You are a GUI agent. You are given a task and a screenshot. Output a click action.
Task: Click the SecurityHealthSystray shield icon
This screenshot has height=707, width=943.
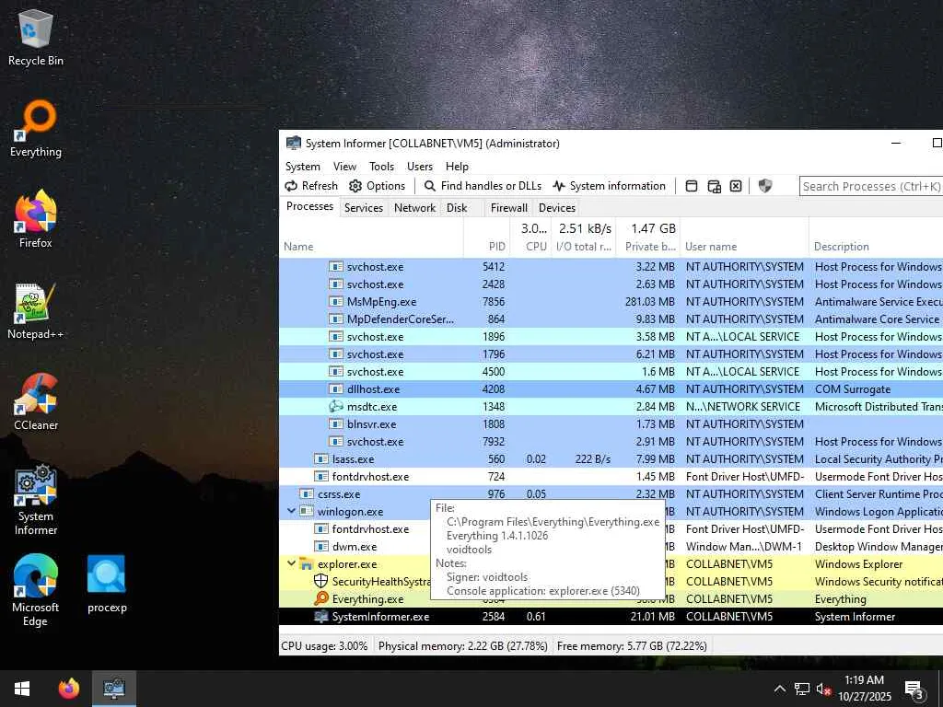pos(321,582)
